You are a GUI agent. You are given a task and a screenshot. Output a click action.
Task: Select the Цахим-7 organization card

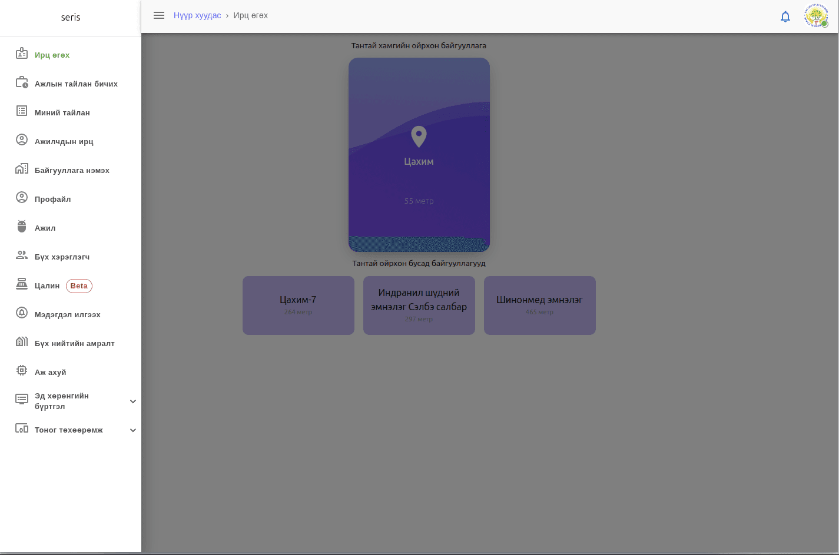pyautogui.click(x=299, y=305)
